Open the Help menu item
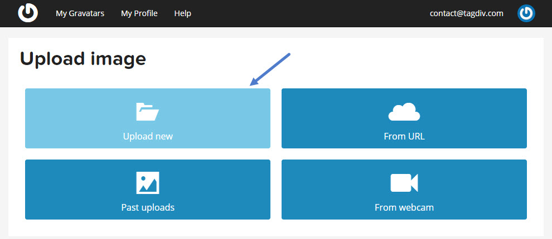Image resolution: width=552 pixels, height=239 pixels. pyautogui.click(x=183, y=13)
